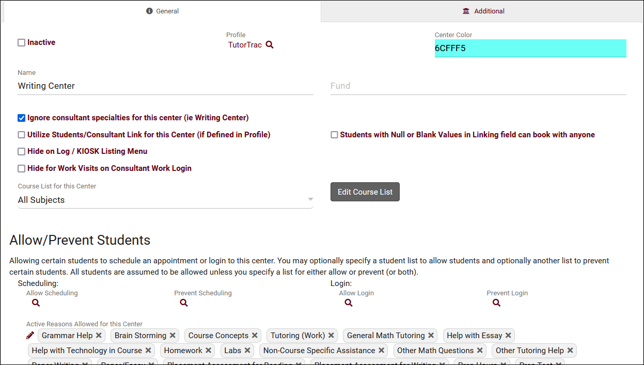Remove the Grammar Help reason tag
The width and height of the screenshot is (644, 365).
click(99, 336)
